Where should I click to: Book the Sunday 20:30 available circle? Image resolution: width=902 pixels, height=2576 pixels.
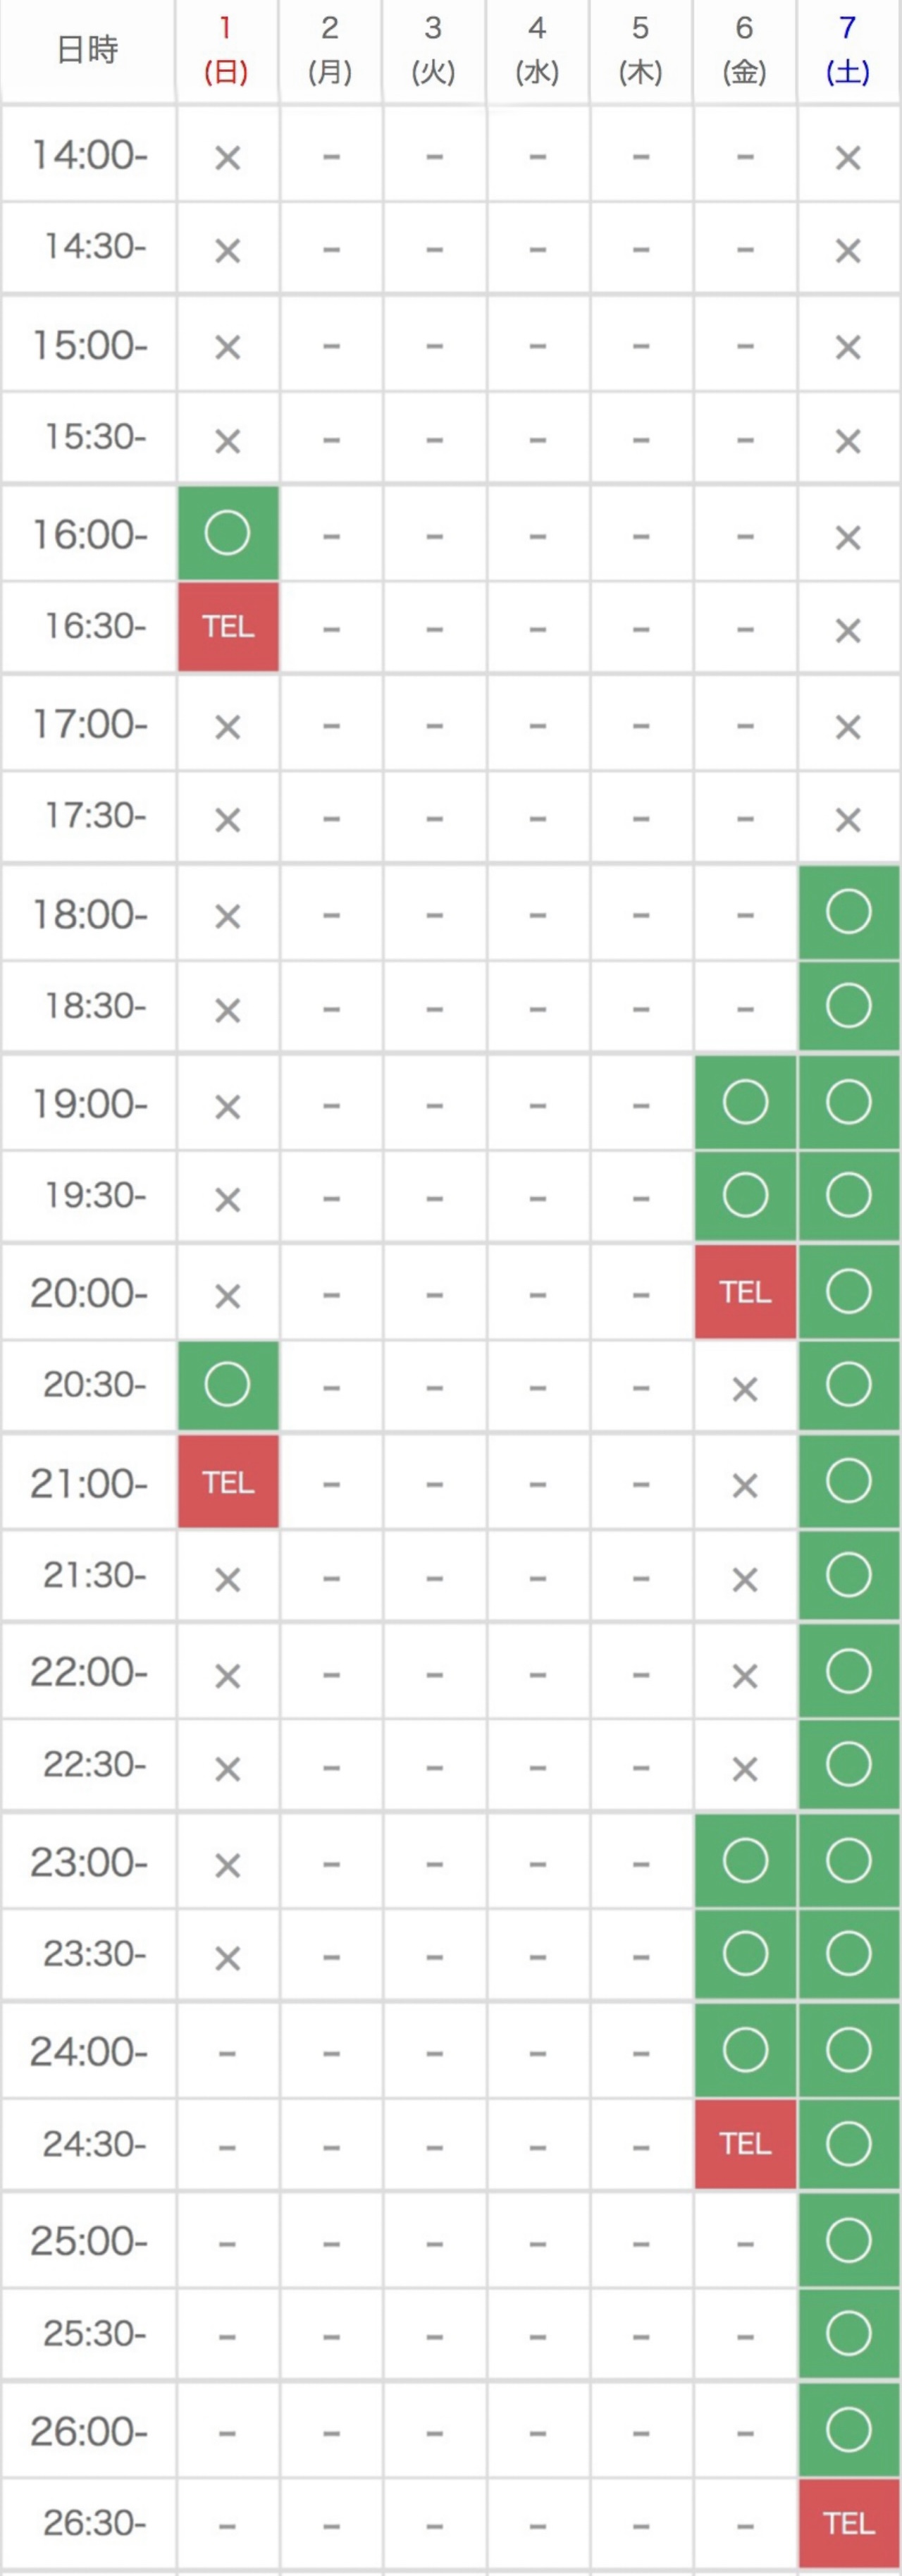(228, 1385)
